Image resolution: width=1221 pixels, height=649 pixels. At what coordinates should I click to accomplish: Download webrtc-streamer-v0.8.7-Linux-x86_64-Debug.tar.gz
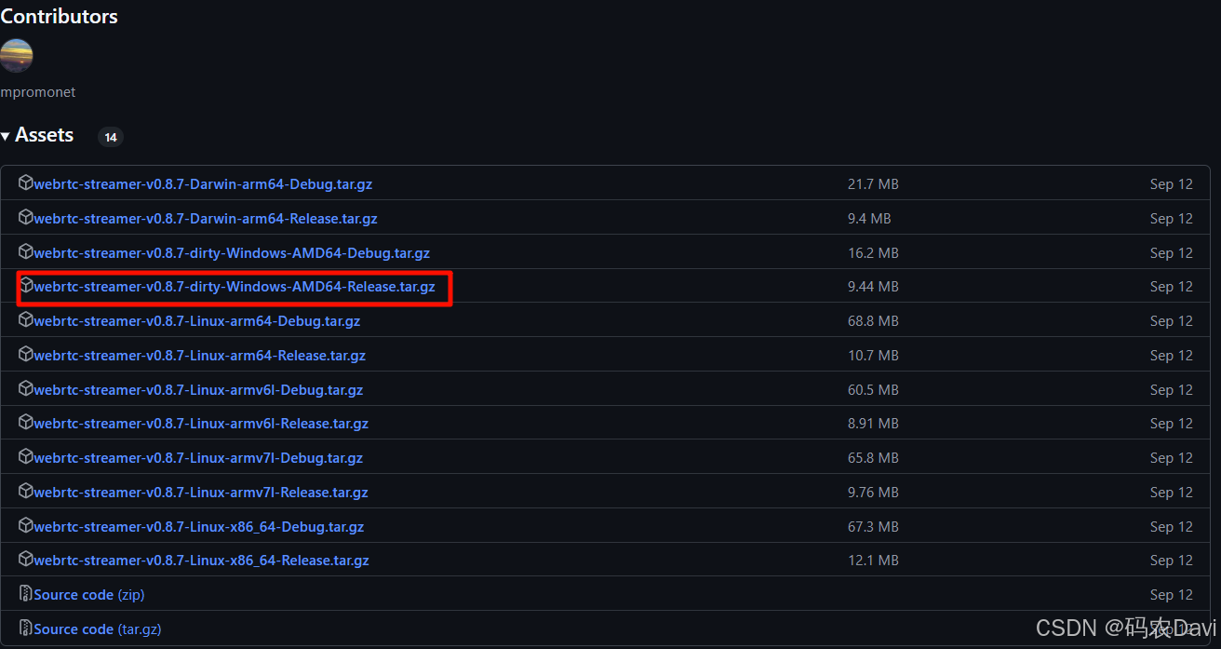click(x=198, y=527)
